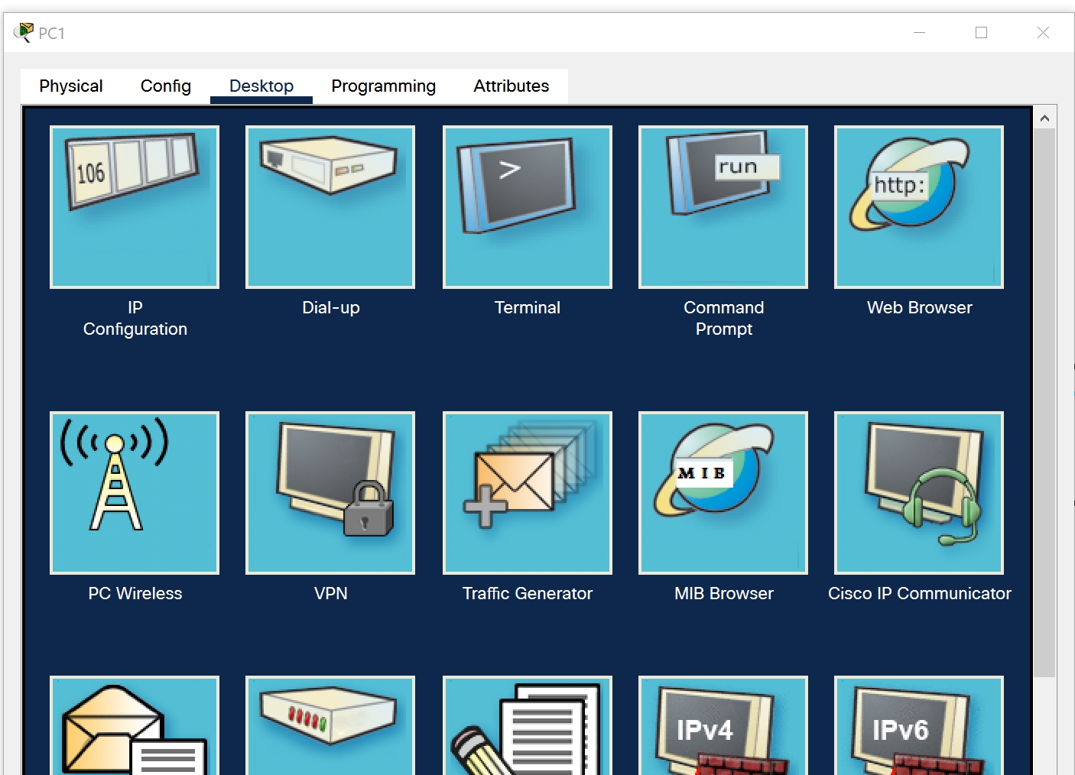Click the MIB Browser label text
This screenshot has height=775, width=1075.
coord(724,593)
